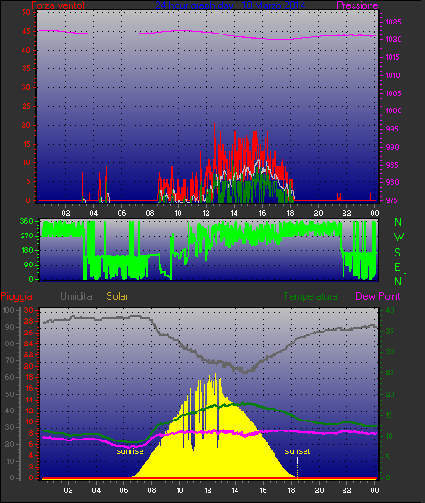The width and height of the screenshot is (425, 503).
Task: Click the 'sunset' marker in bottom chart
Action: pyautogui.click(x=297, y=451)
